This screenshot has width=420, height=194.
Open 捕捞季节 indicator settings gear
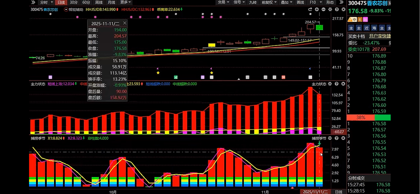tap(330, 138)
